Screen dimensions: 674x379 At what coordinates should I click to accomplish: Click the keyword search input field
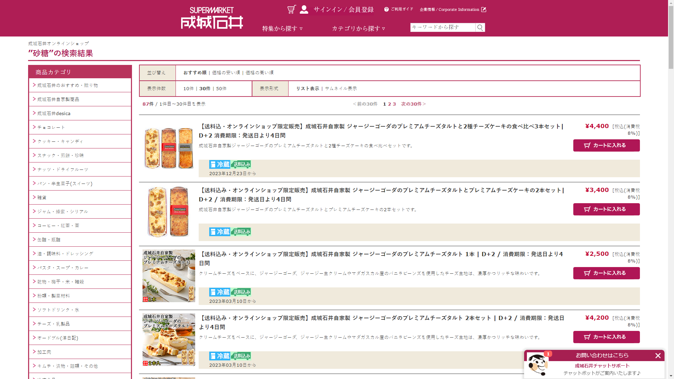pyautogui.click(x=442, y=27)
